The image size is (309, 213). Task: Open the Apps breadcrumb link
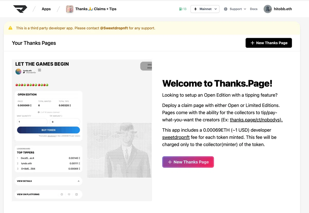pyautogui.click(x=46, y=9)
